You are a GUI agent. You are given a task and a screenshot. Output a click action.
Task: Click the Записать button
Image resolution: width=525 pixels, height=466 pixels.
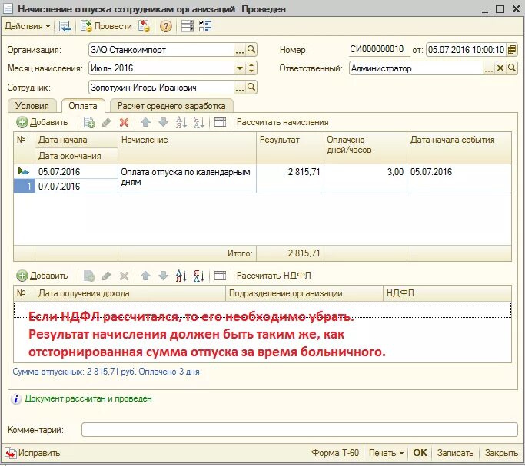pyautogui.click(x=455, y=453)
